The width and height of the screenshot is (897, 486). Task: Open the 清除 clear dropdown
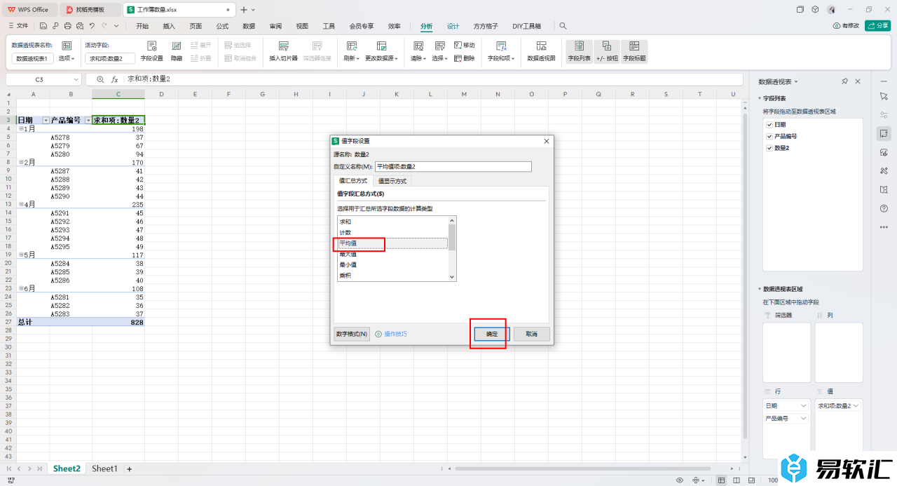418,58
